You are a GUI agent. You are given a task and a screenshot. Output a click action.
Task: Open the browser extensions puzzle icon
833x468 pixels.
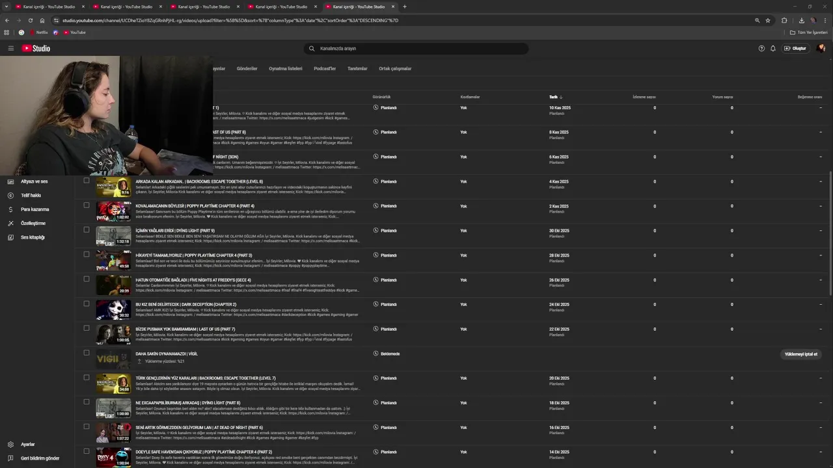pyautogui.click(x=784, y=20)
